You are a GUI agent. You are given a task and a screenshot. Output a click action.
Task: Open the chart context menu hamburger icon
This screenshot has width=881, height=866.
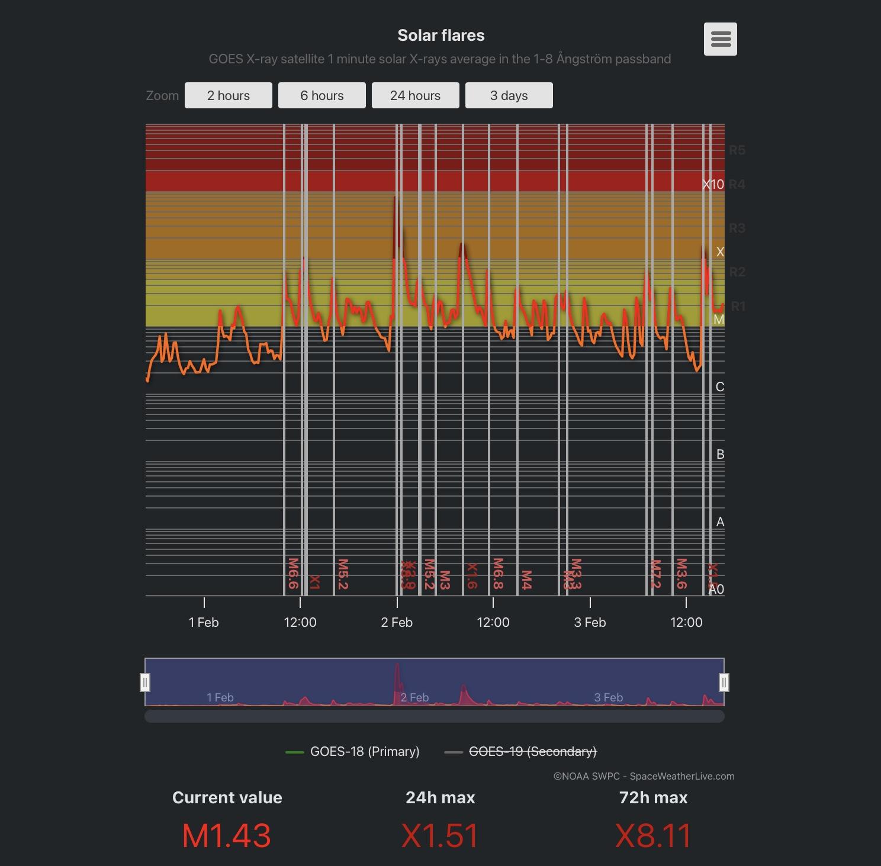720,39
